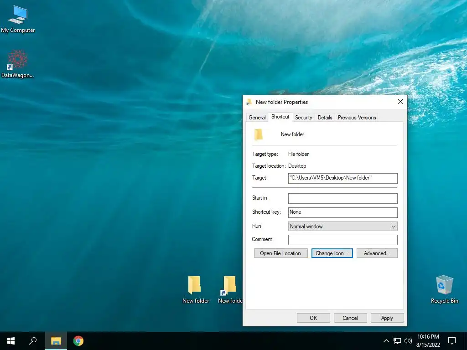Click the New folder name text in dialog
Image resolution: width=467 pixels, height=350 pixels.
point(292,134)
